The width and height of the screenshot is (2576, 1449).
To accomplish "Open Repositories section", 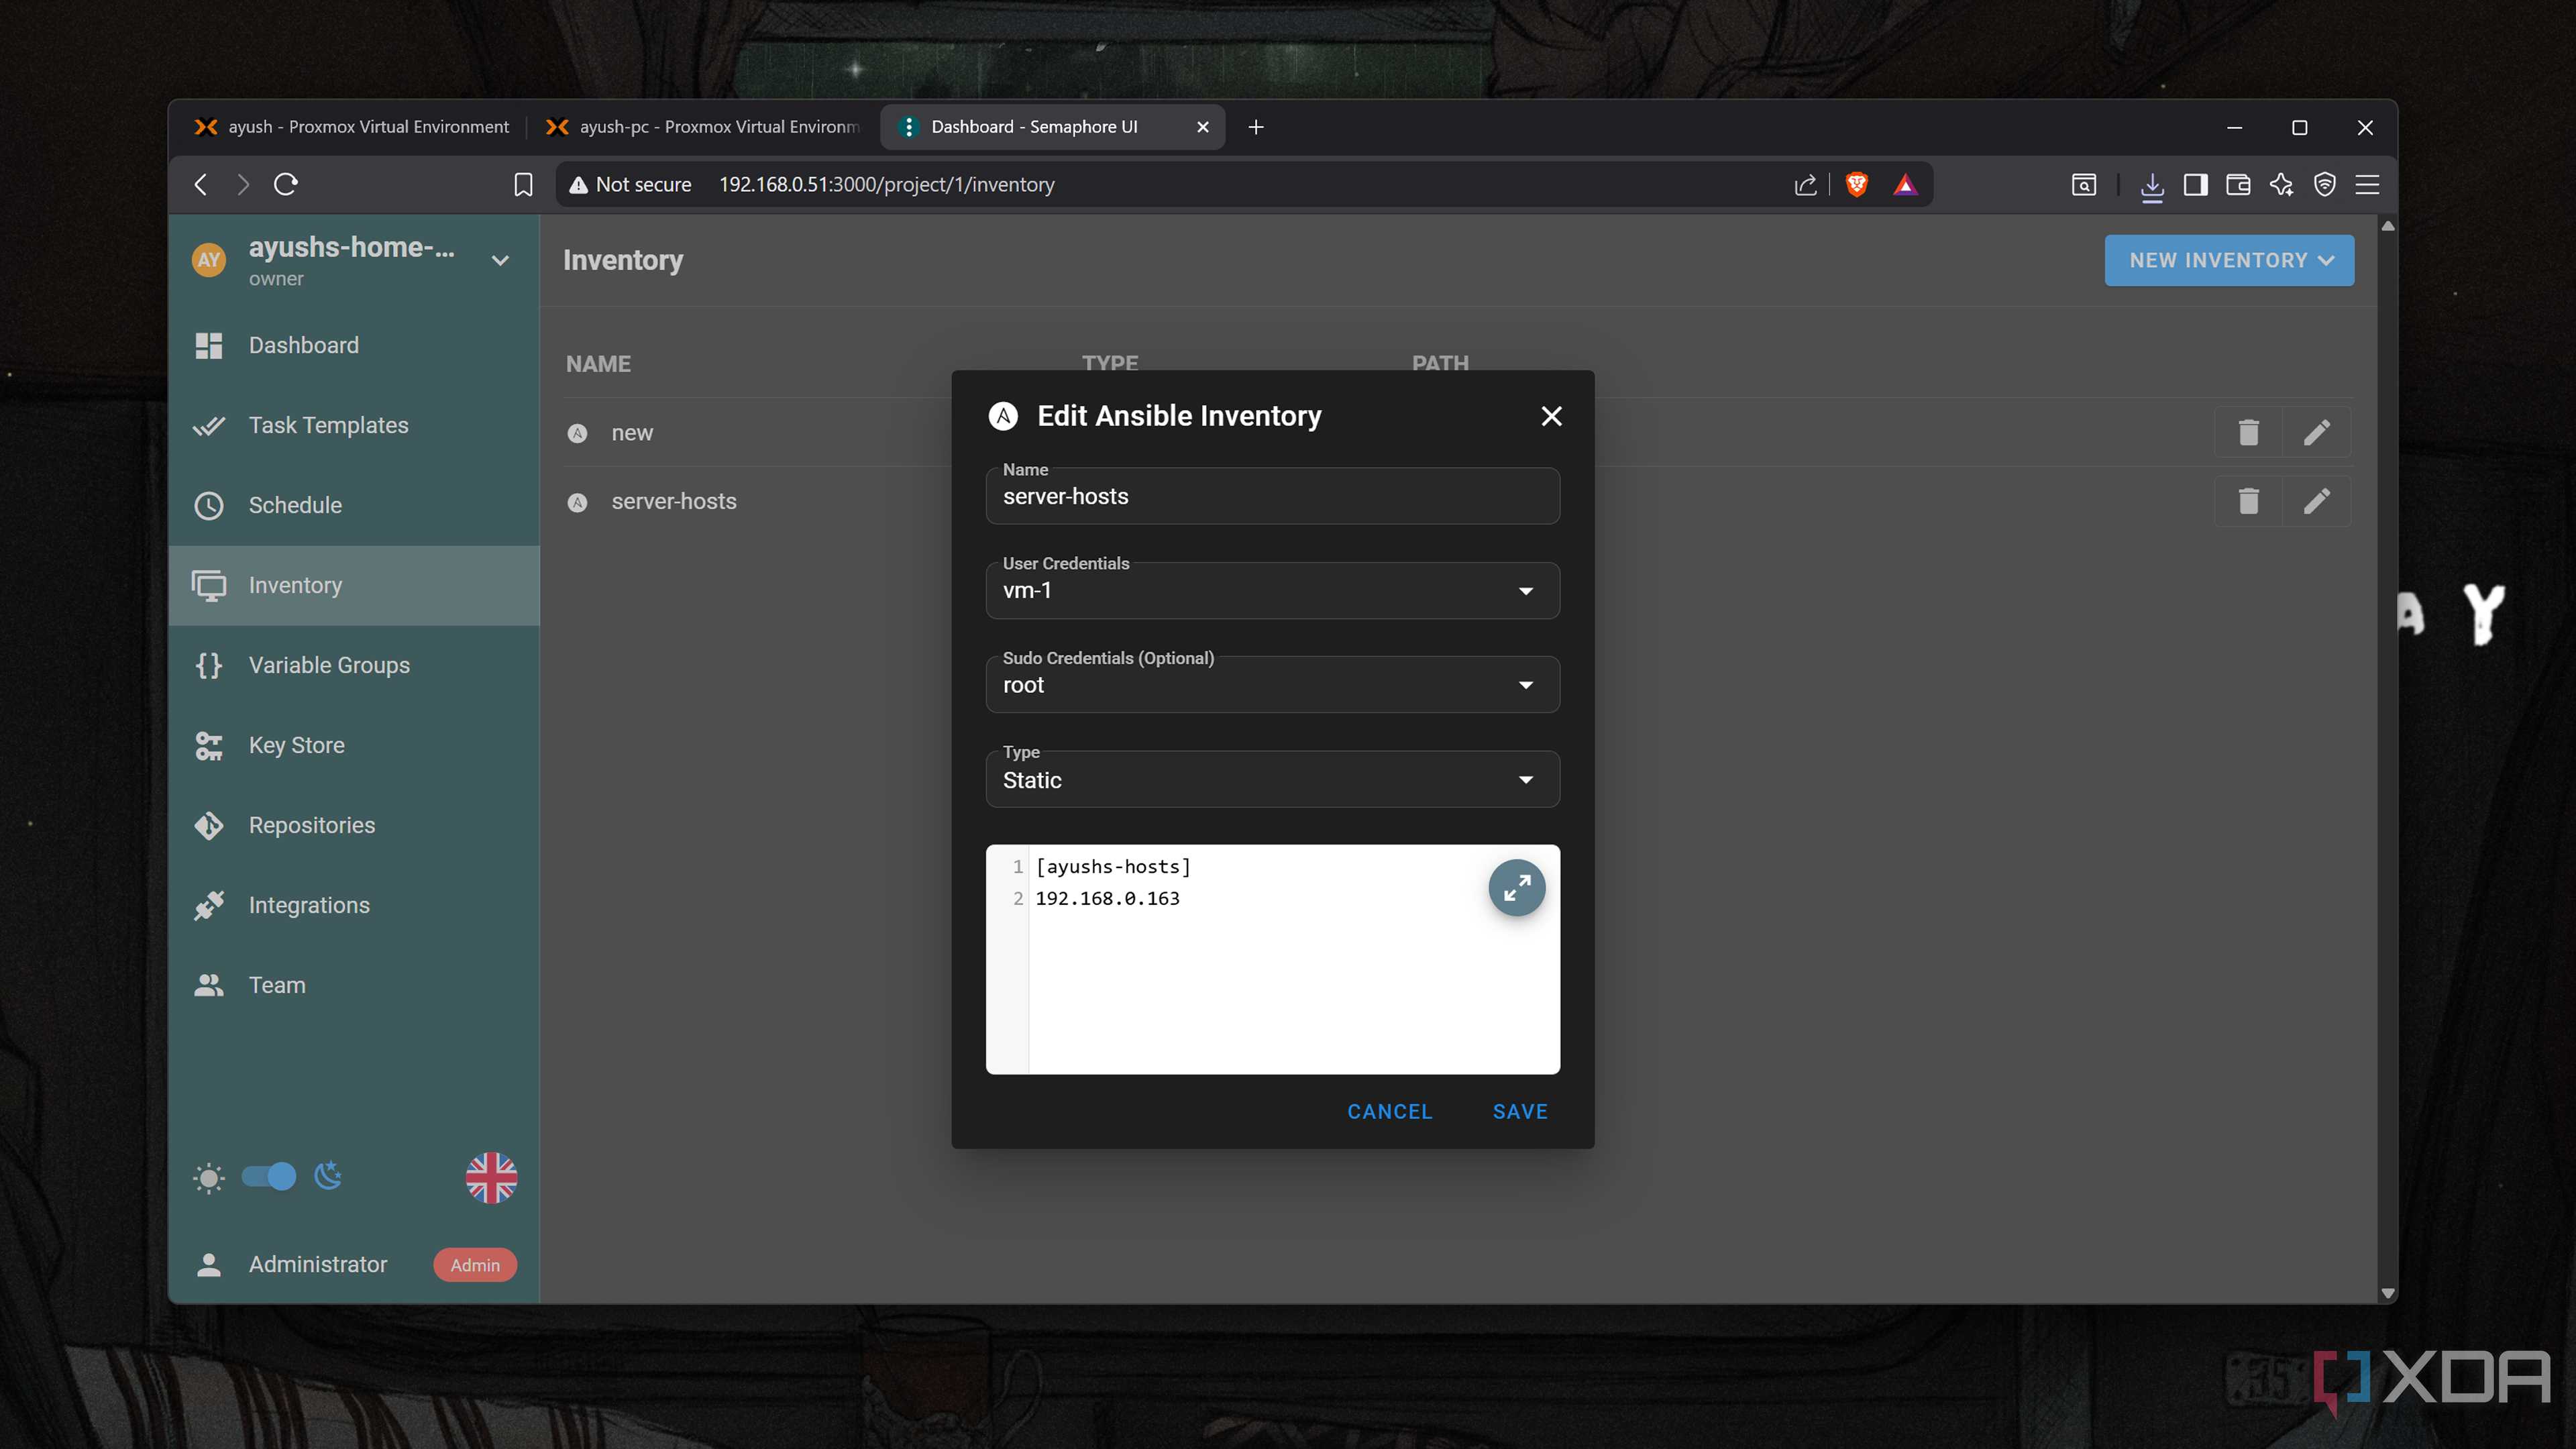I will 354,825.
